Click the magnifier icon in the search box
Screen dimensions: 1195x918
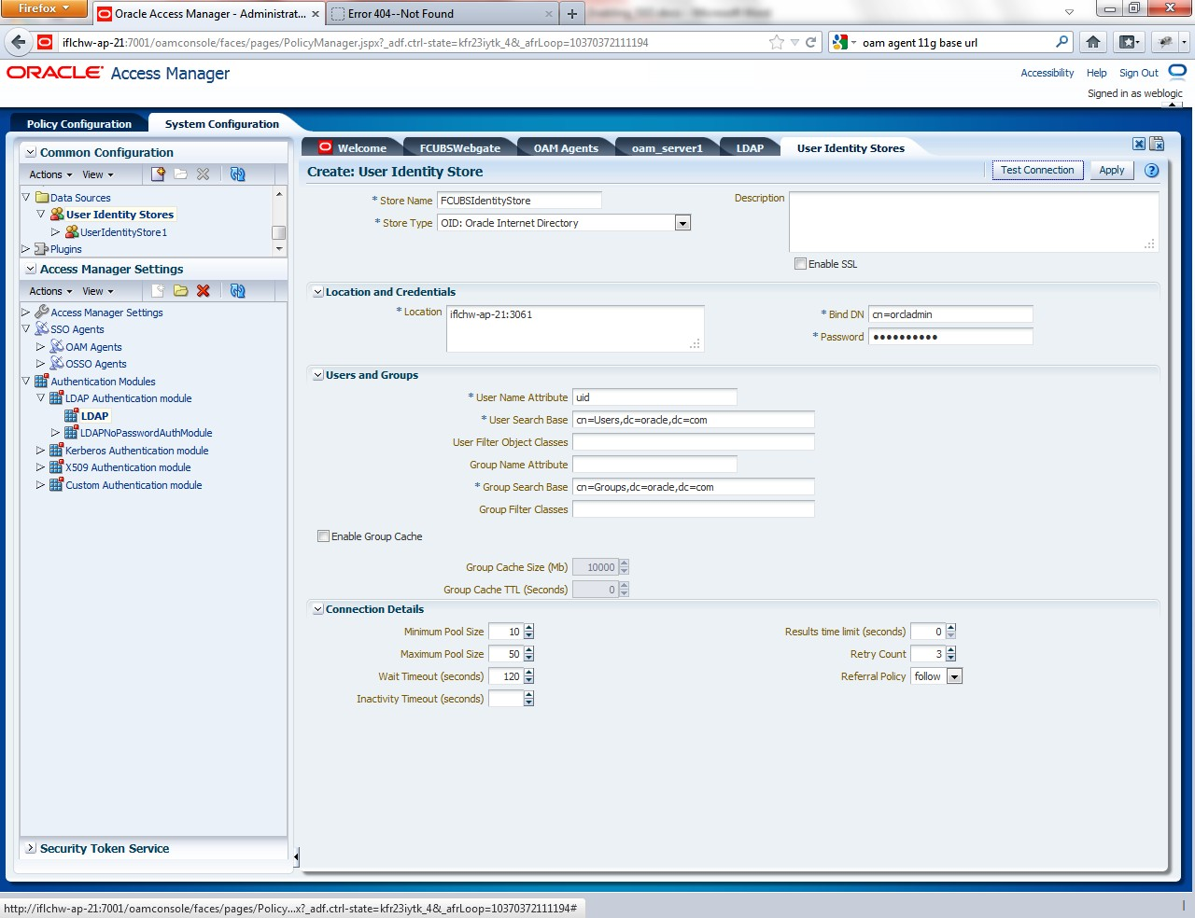coord(1061,42)
